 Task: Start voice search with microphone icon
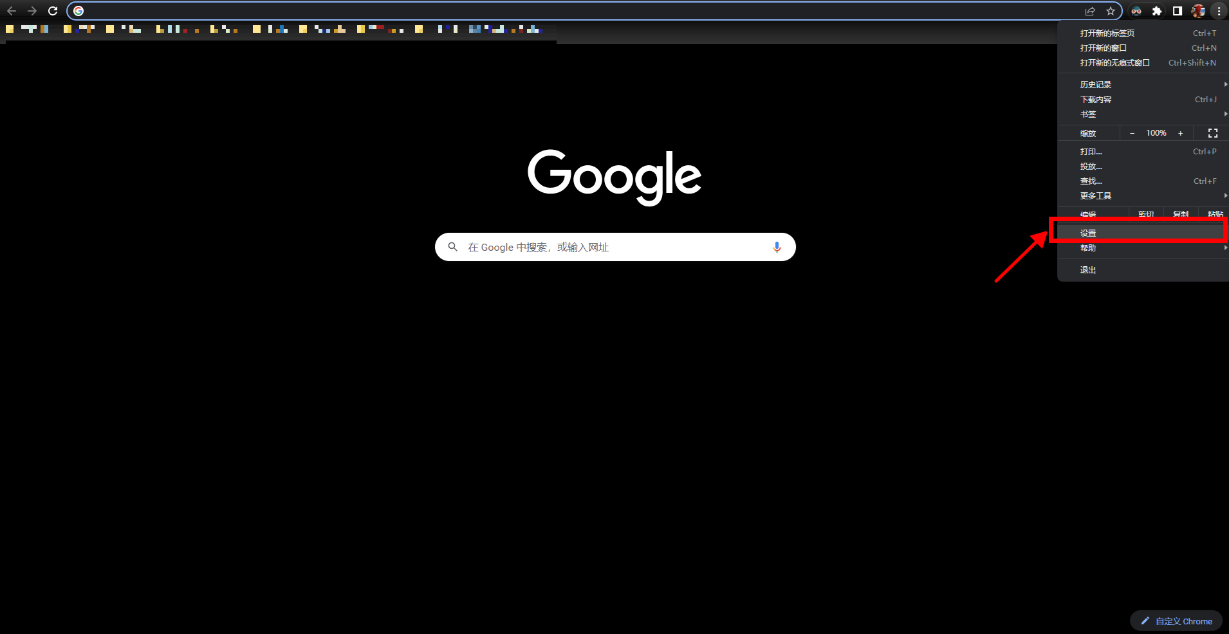(777, 247)
